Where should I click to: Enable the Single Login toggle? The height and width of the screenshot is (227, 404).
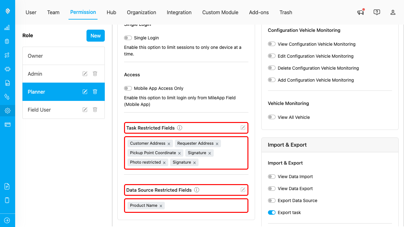(x=128, y=38)
